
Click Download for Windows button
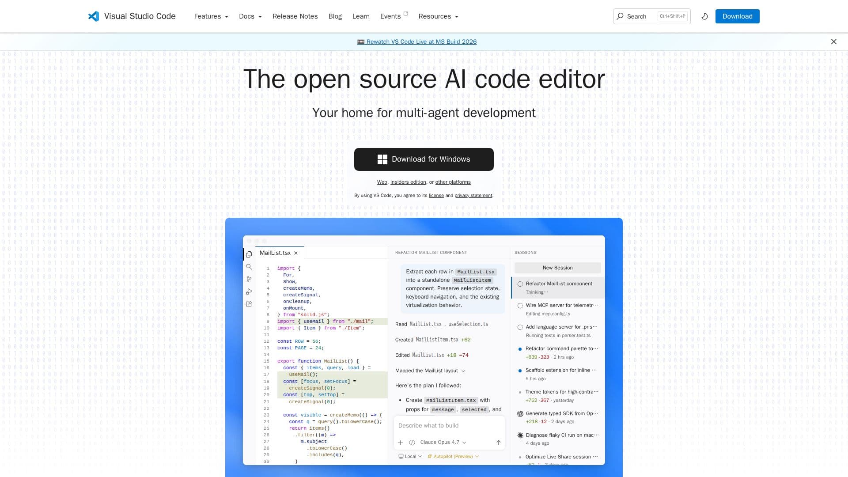(x=424, y=159)
